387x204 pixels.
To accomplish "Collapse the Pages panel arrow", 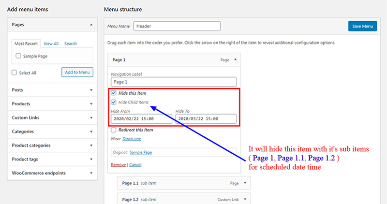I will [91, 25].
